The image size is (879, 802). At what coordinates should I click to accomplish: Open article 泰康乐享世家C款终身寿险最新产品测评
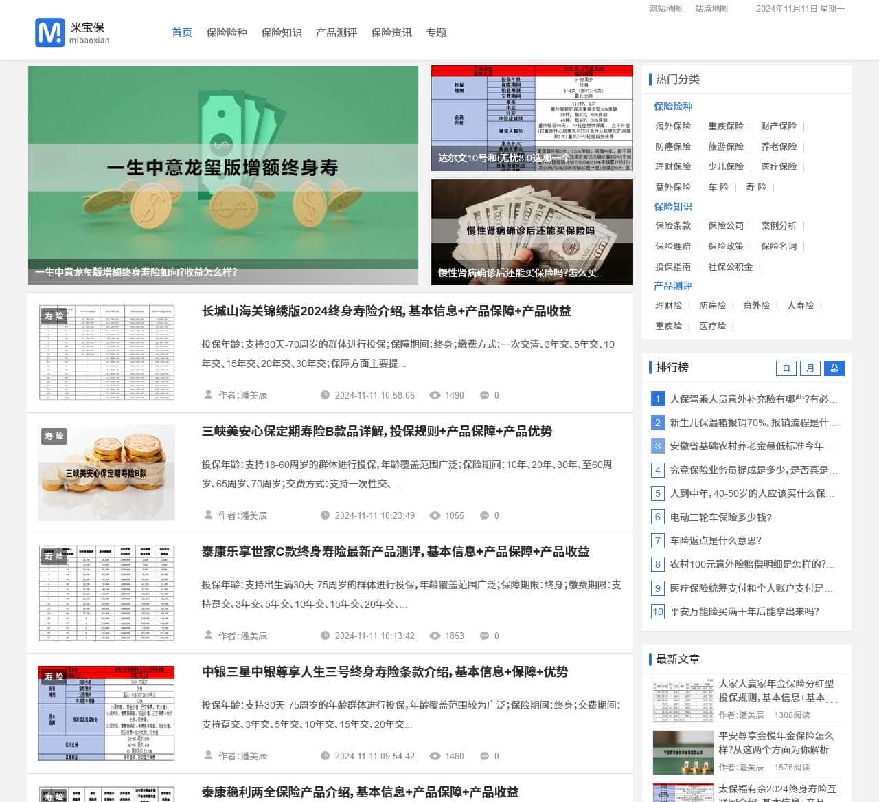click(396, 552)
